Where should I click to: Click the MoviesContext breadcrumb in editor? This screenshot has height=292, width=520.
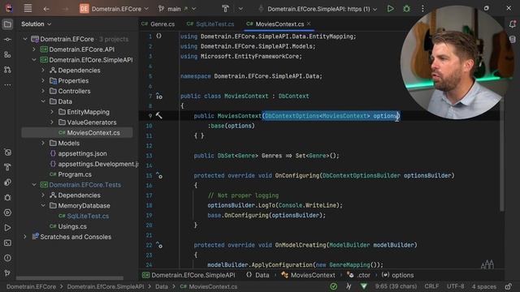(308, 275)
